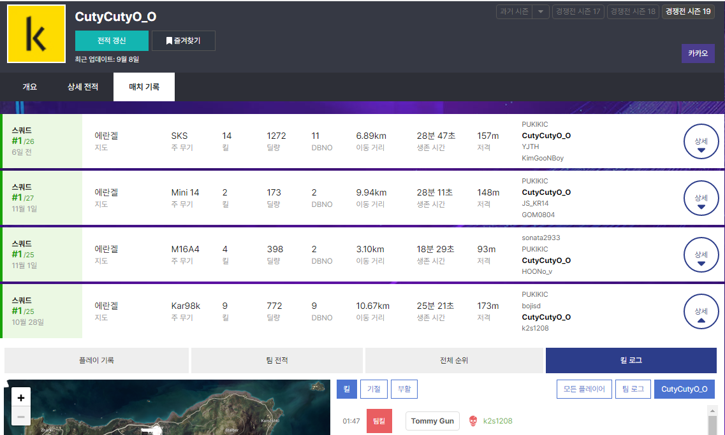Viewport: 725px width, 435px height.
Task: Click the yellow Kakao profile avatar
Action: click(36, 34)
